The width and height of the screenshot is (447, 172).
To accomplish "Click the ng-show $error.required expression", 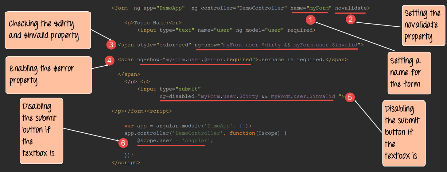I will (x=196, y=59).
